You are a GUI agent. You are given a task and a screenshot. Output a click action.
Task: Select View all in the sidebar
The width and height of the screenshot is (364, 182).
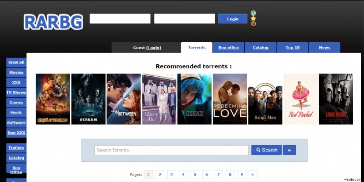click(x=16, y=62)
